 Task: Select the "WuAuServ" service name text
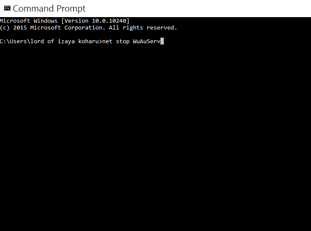pyautogui.click(x=146, y=41)
